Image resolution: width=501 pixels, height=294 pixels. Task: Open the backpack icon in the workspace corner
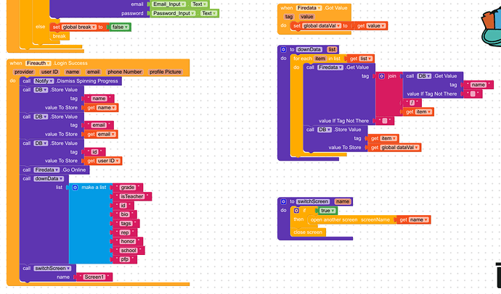coord(492,27)
